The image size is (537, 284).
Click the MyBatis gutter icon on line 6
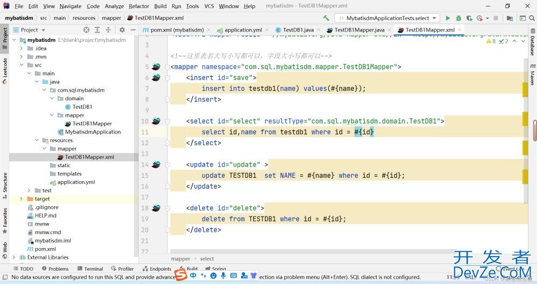tap(156, 78)
